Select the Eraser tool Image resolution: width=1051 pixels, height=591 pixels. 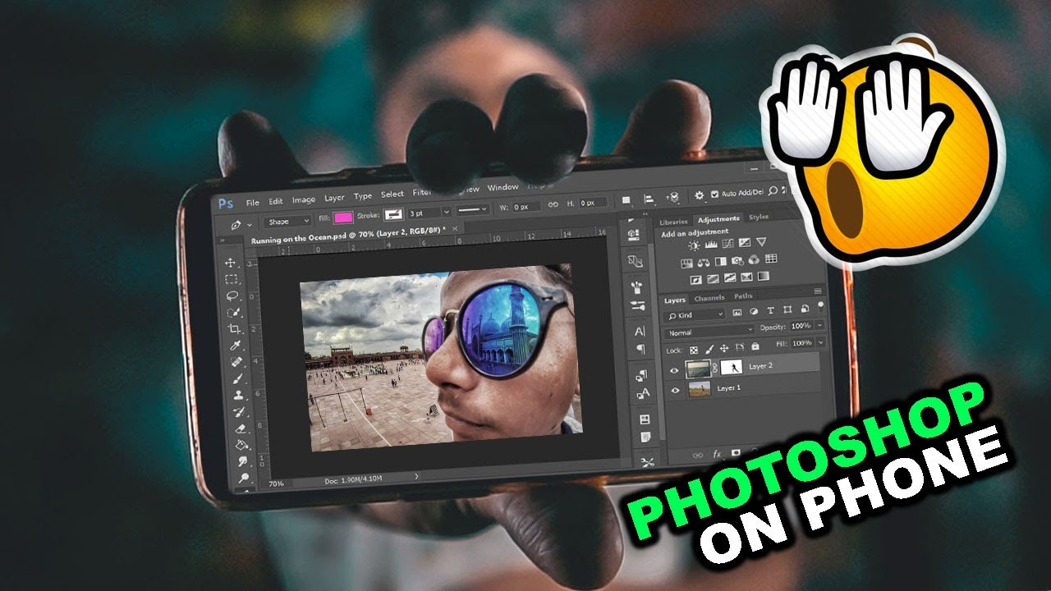pos(241,428)
